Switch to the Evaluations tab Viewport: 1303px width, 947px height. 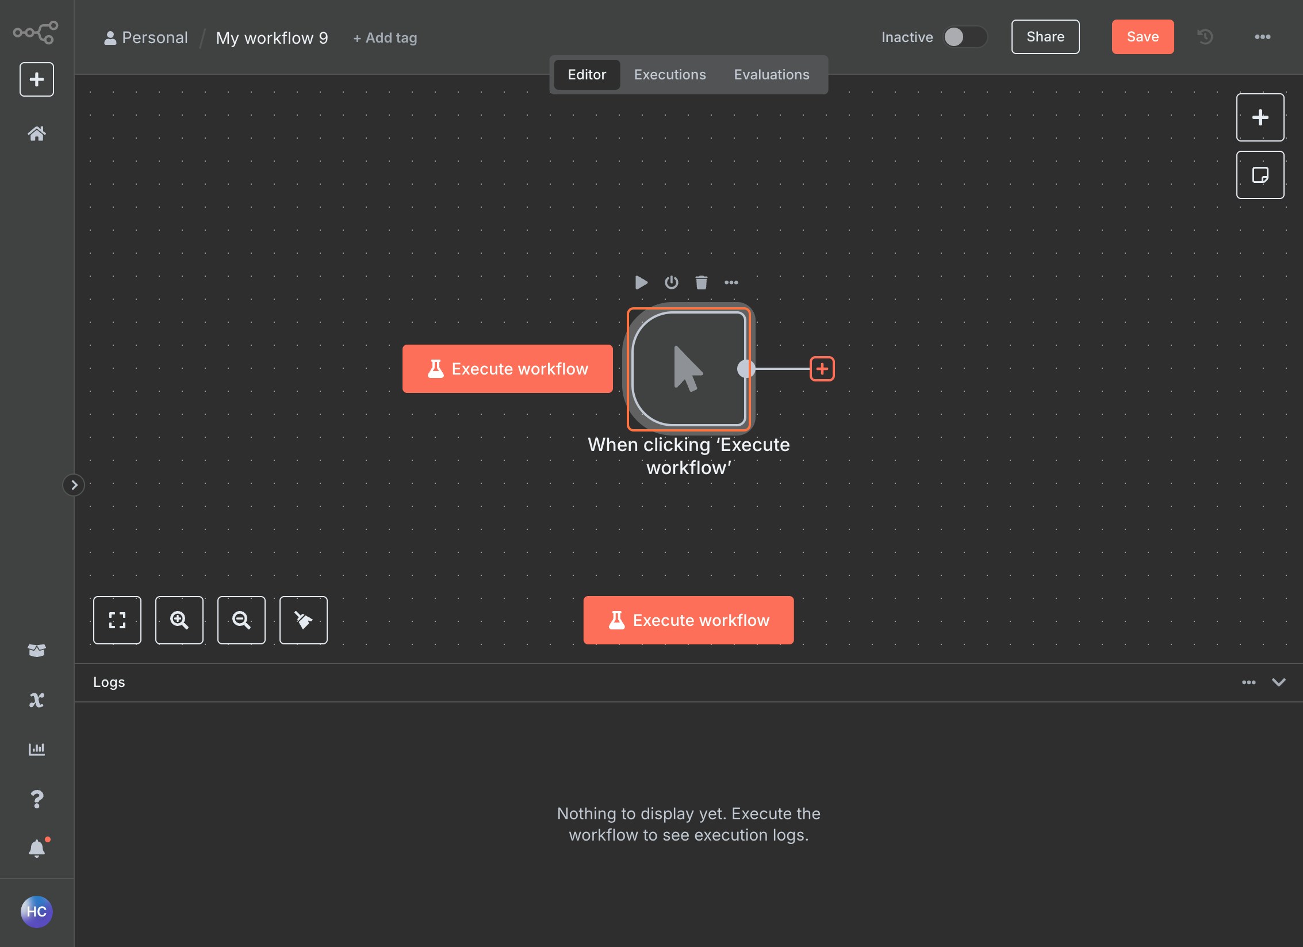click(x=771, y=75)
